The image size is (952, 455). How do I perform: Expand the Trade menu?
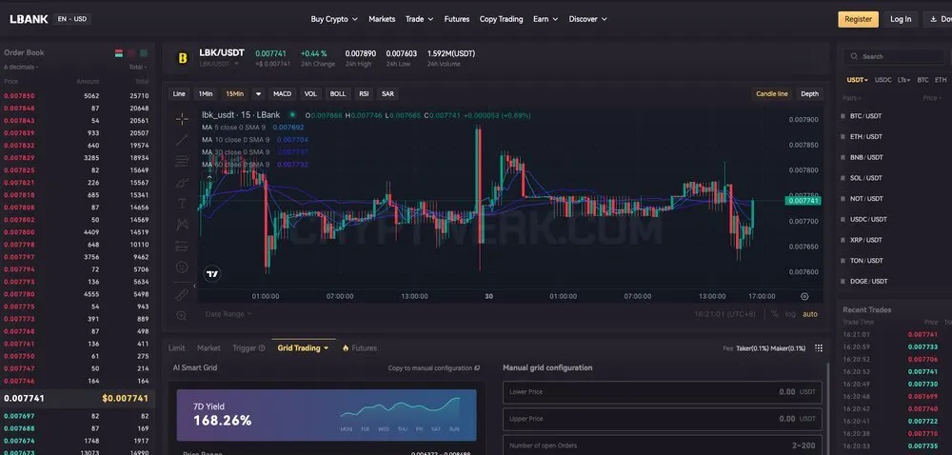coord(420,19)
